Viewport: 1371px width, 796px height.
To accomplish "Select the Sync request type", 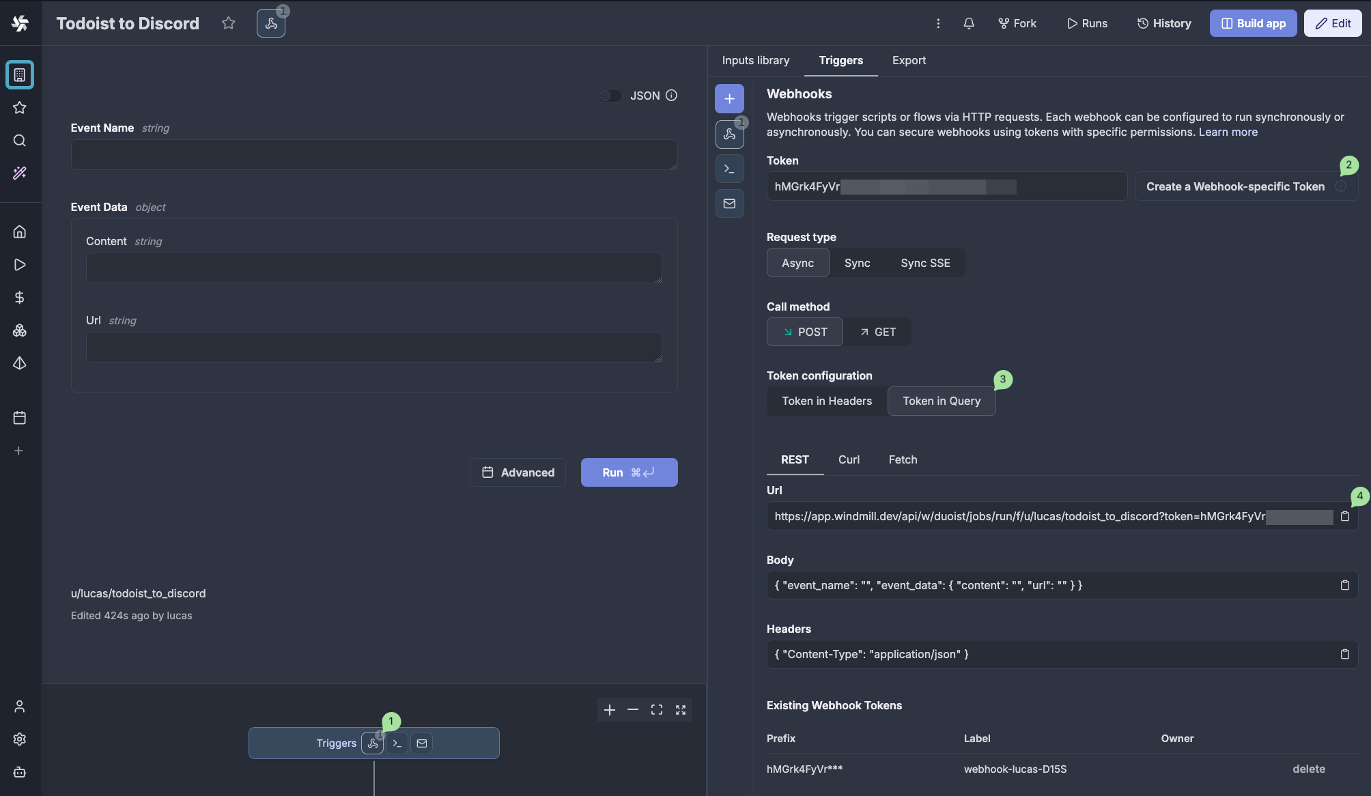I will (x=858, y=263).
